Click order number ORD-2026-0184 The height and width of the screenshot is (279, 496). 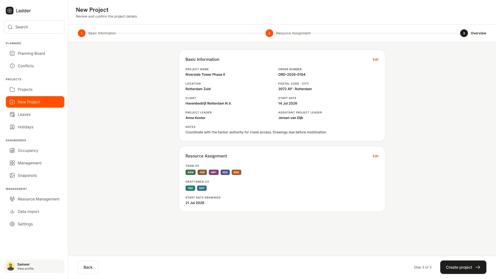[x=292, y=74]
